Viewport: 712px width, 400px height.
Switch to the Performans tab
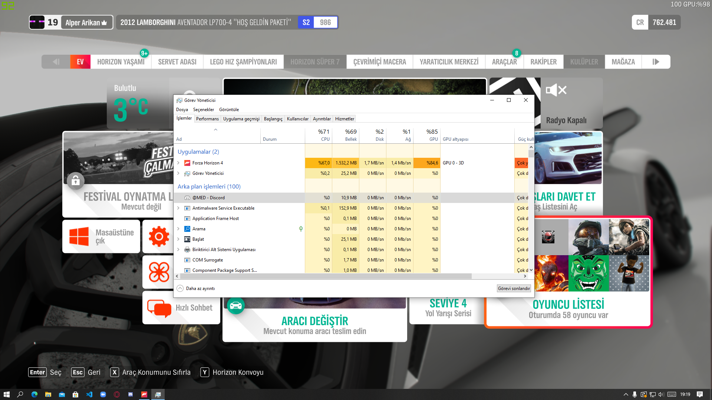(x=207, y=119)
